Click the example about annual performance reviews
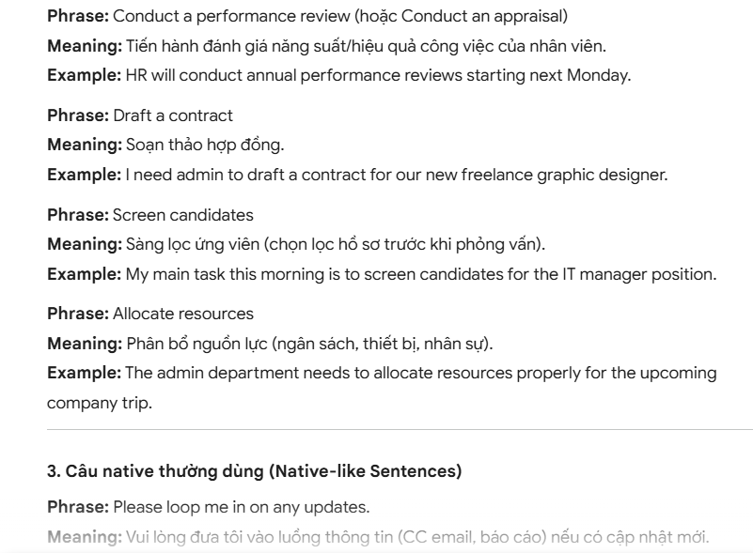 tap(378, 75)
